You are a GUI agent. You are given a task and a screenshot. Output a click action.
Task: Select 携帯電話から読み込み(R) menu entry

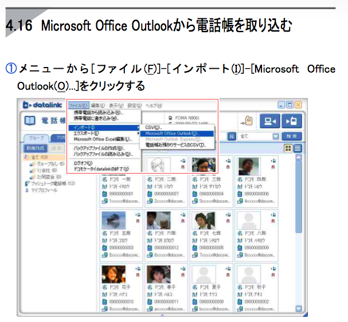(105, 113)
